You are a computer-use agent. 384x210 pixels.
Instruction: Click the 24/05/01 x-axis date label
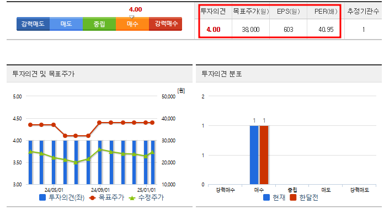[54, 190]
